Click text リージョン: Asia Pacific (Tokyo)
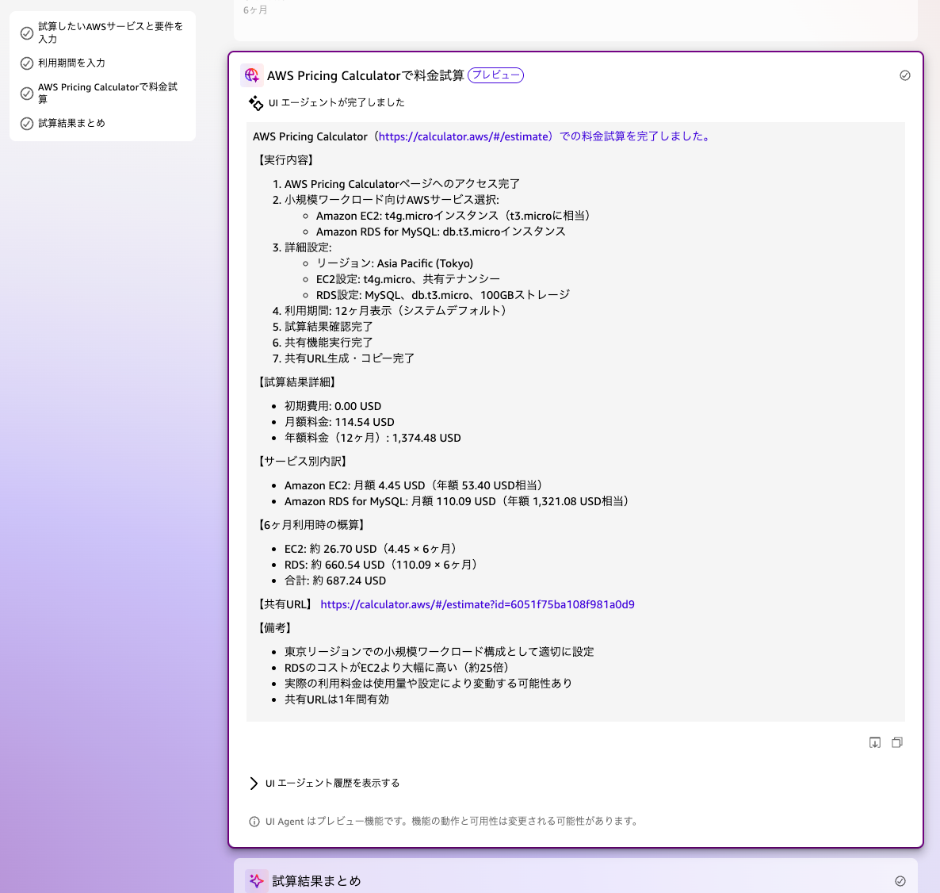 [x=395, y=263]
